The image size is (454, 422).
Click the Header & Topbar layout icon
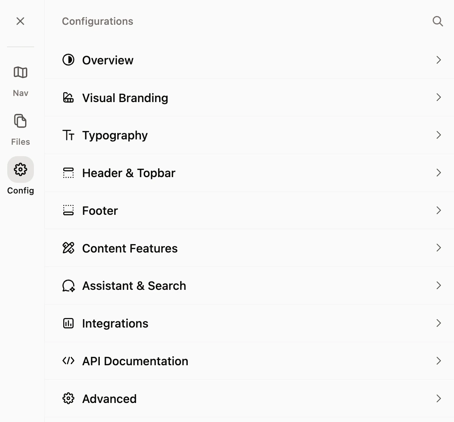tap(68, 173)
